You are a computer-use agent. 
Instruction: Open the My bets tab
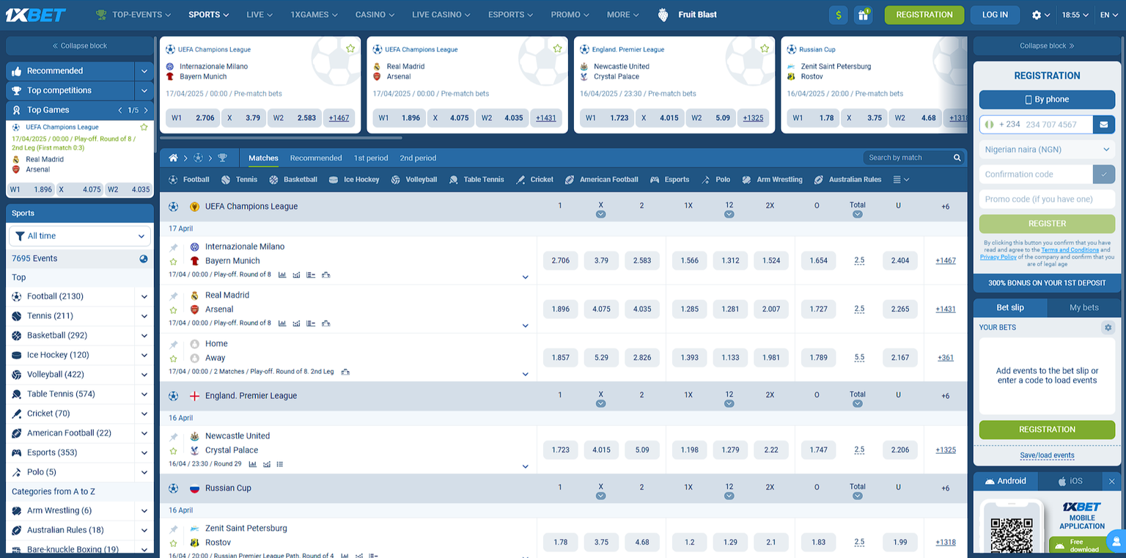tap(1083, 308)
